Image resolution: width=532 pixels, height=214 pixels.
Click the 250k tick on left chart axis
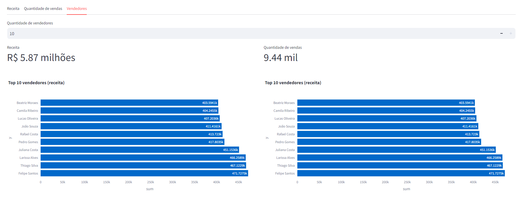151,182
